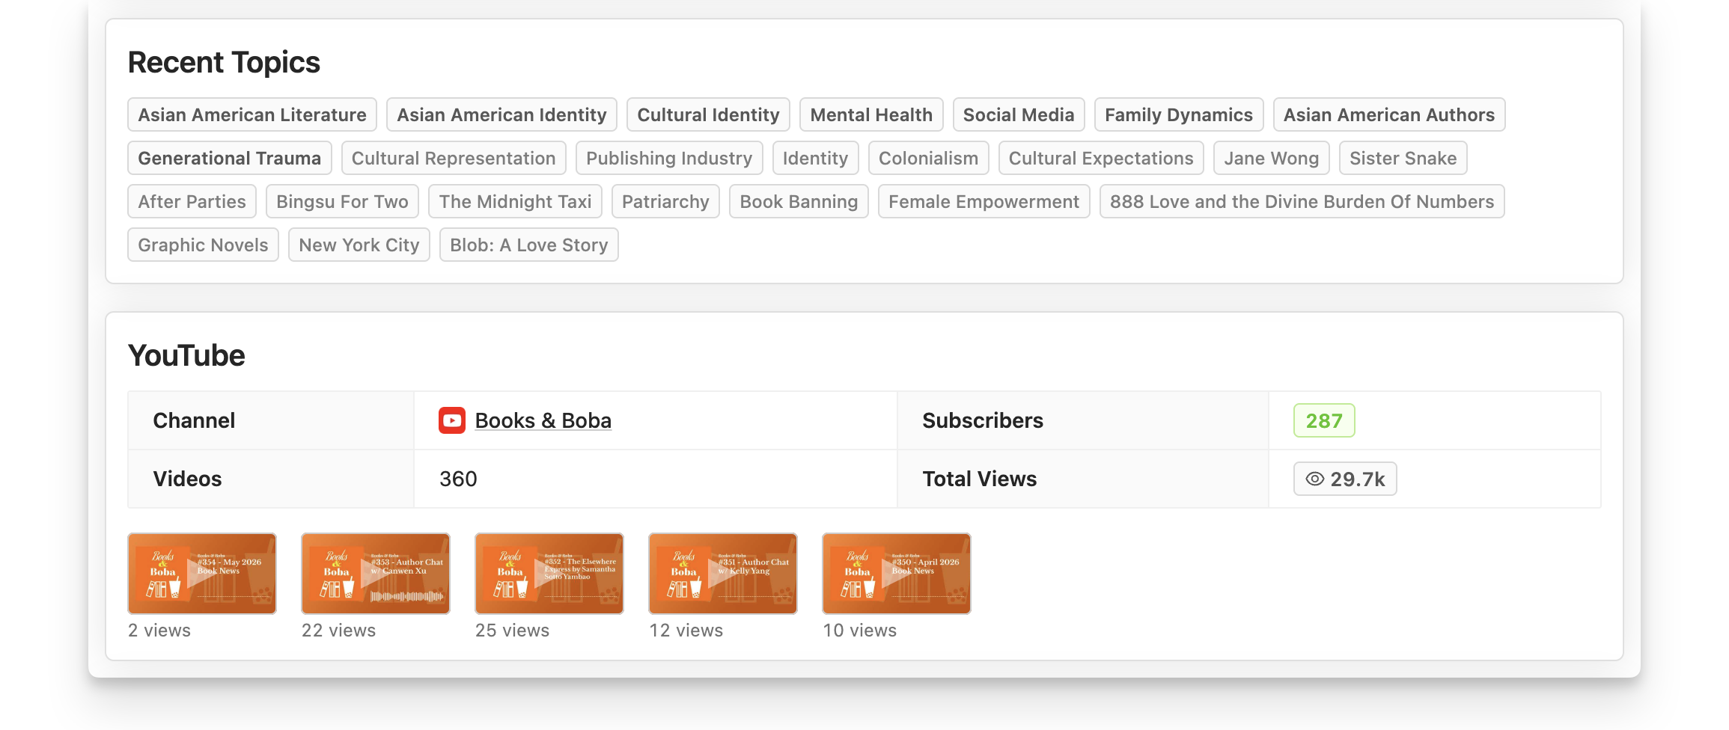
Task: Click the Identity topic tag
Action: tap(815, 158)
